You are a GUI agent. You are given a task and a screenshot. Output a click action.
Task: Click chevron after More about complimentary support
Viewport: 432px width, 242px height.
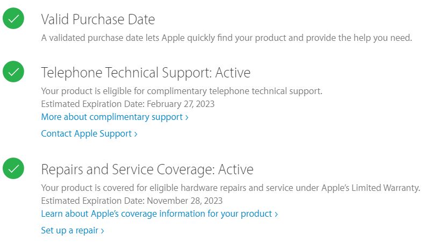pos(186,117)
